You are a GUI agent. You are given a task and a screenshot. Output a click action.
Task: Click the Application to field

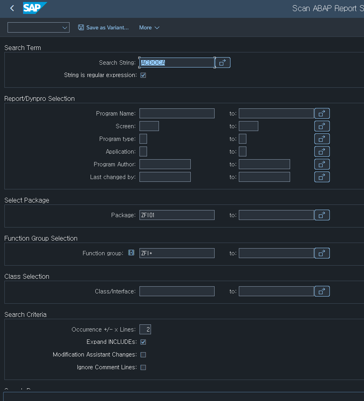pos(243,152)
